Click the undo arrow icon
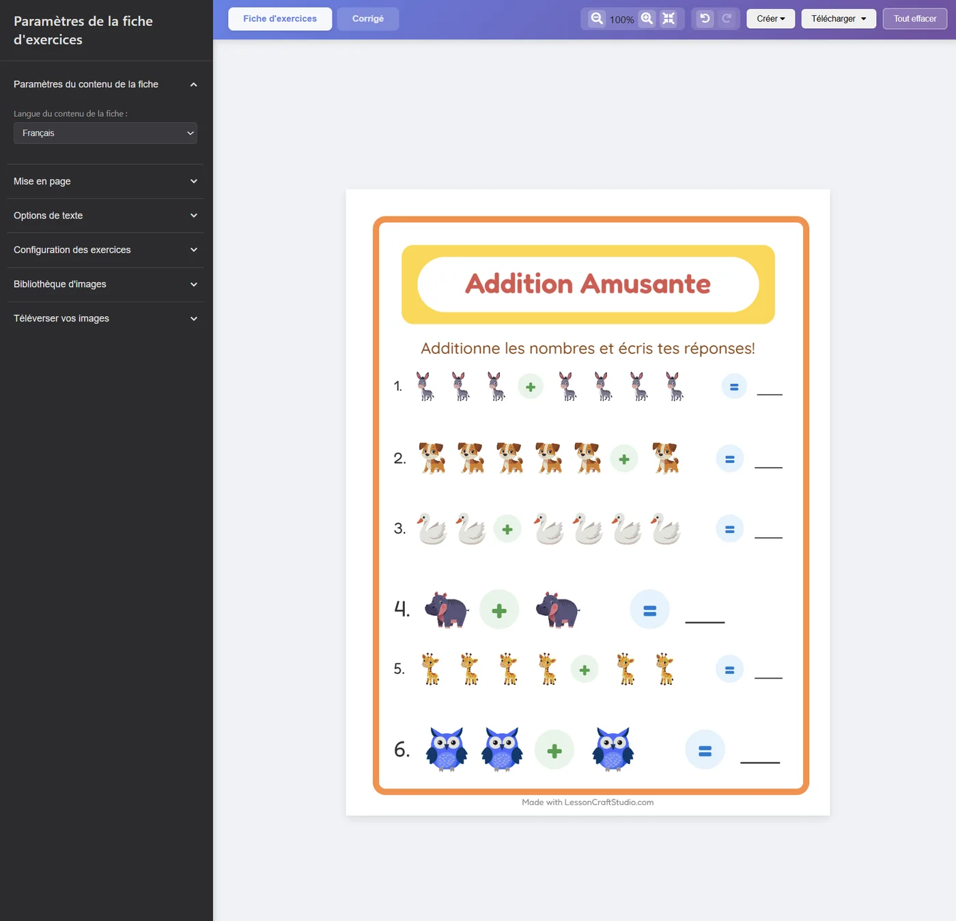Screen dimensions: 956x921 tap(705, 18)
